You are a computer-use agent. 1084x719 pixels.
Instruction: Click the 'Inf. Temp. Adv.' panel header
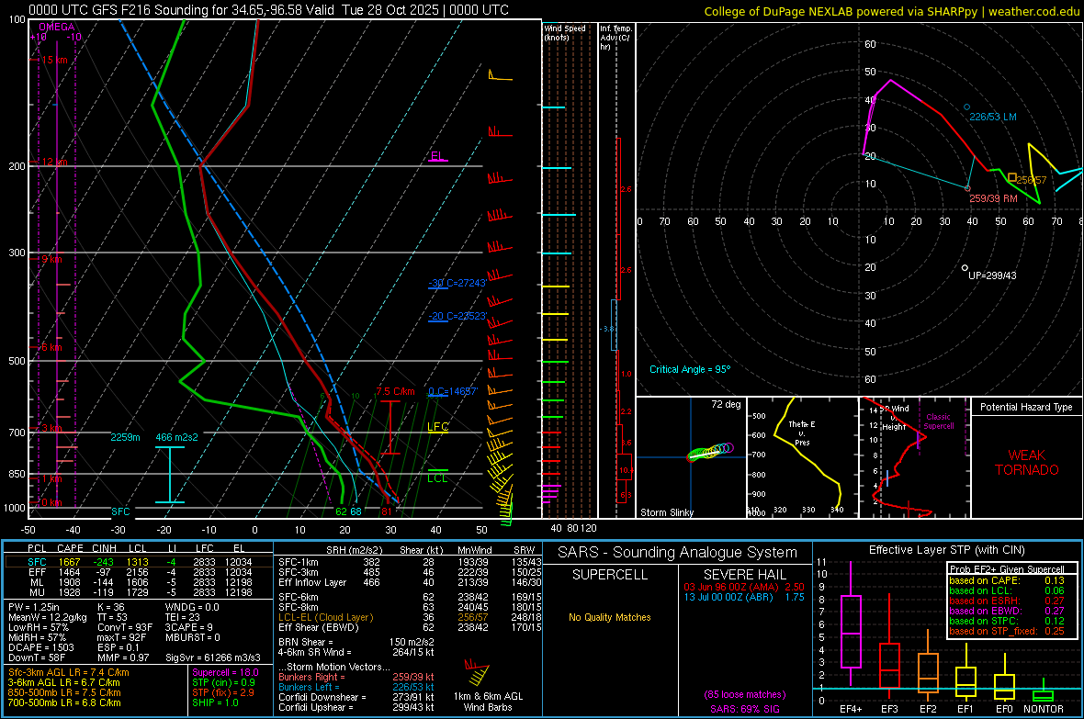tap(615, 38)
